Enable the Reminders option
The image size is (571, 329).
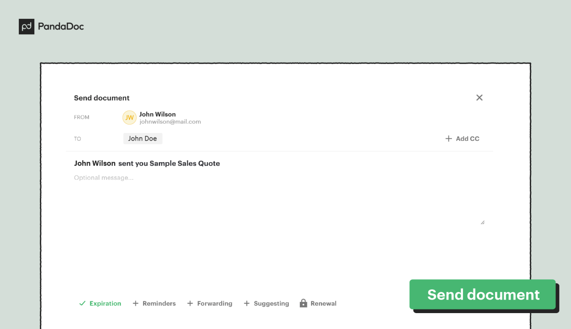(x=154, y=303)
